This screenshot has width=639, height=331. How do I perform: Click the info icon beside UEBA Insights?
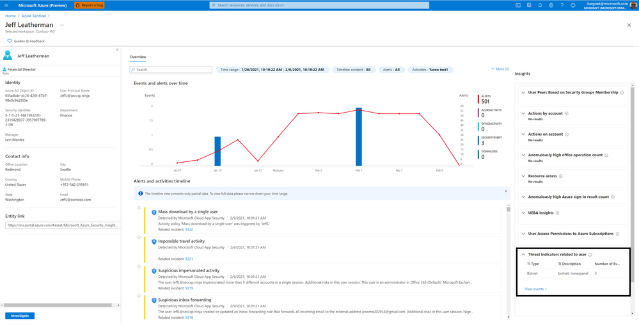(557, 213)
